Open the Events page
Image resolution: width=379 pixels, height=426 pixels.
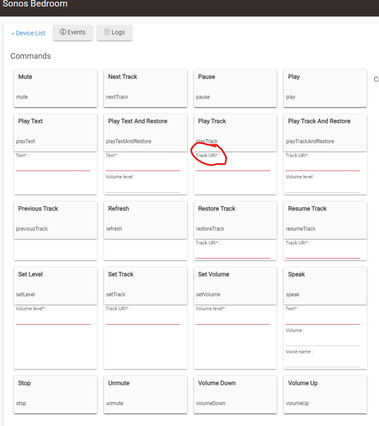73,33
